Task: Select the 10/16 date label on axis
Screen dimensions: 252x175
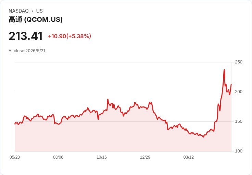Action: point(102,157)
